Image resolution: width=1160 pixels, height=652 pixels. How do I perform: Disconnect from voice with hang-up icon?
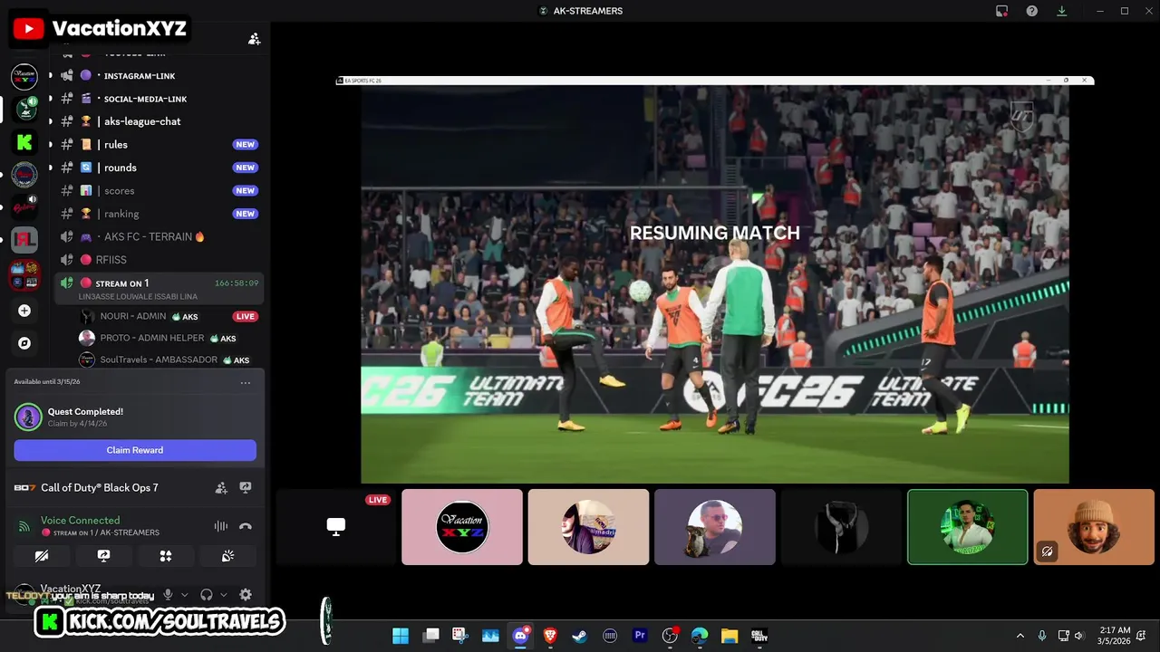(x=245, y=526)
